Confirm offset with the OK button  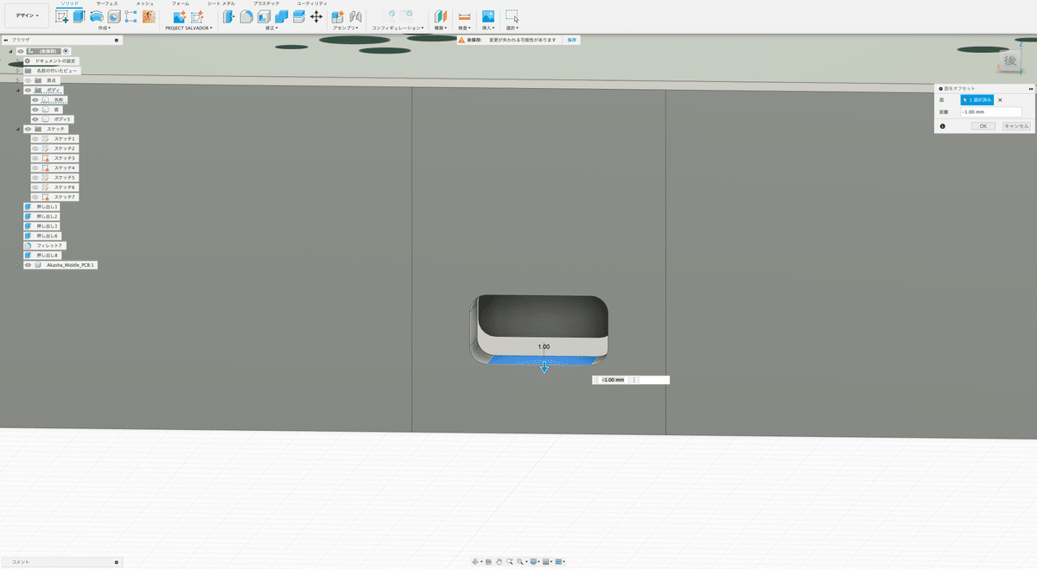click(x=983, y=126)
